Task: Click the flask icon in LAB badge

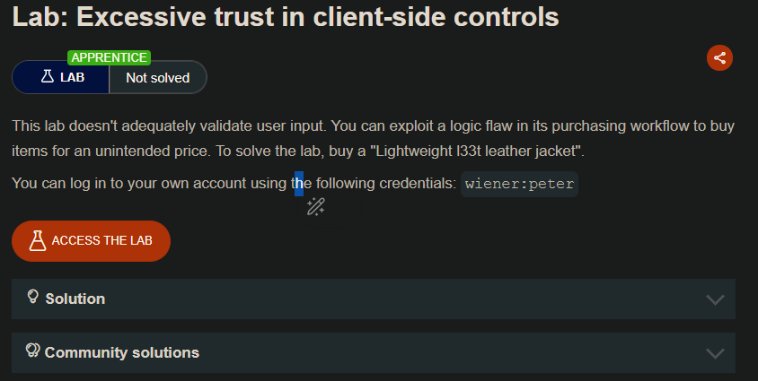Action: tap(48, 77)
